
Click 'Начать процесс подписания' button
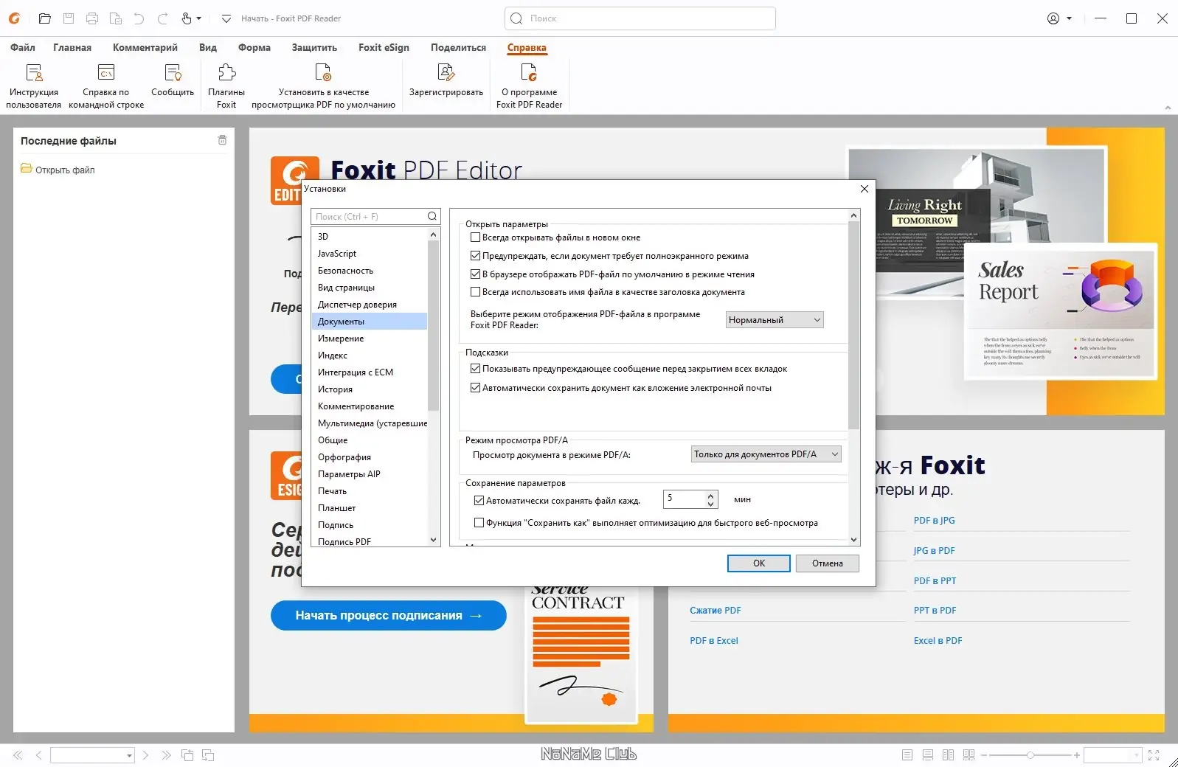coord(389,615)
